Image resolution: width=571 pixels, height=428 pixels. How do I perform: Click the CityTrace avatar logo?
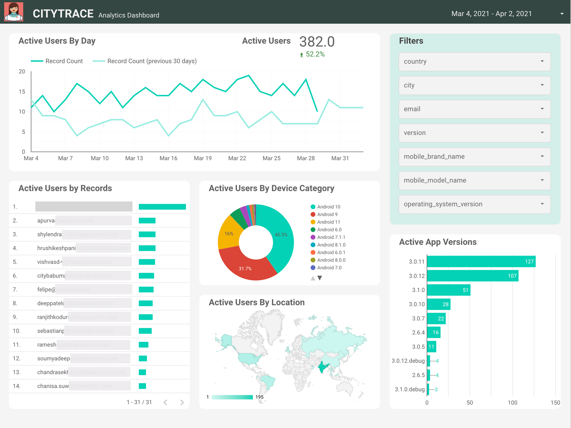click(14, 12)
